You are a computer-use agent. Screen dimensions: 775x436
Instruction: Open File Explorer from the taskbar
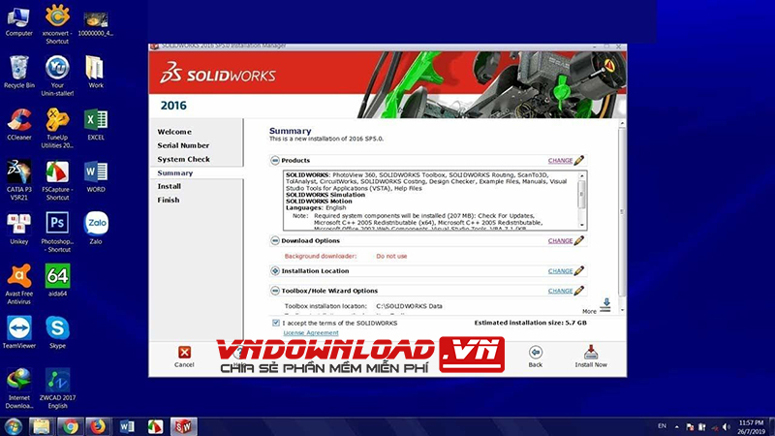point(41,426)
